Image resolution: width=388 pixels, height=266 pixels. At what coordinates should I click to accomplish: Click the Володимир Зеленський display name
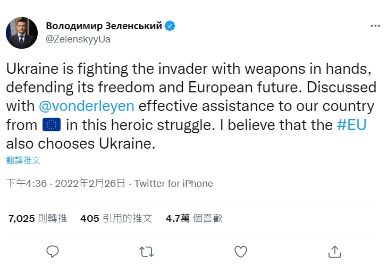tap(104, 26)
